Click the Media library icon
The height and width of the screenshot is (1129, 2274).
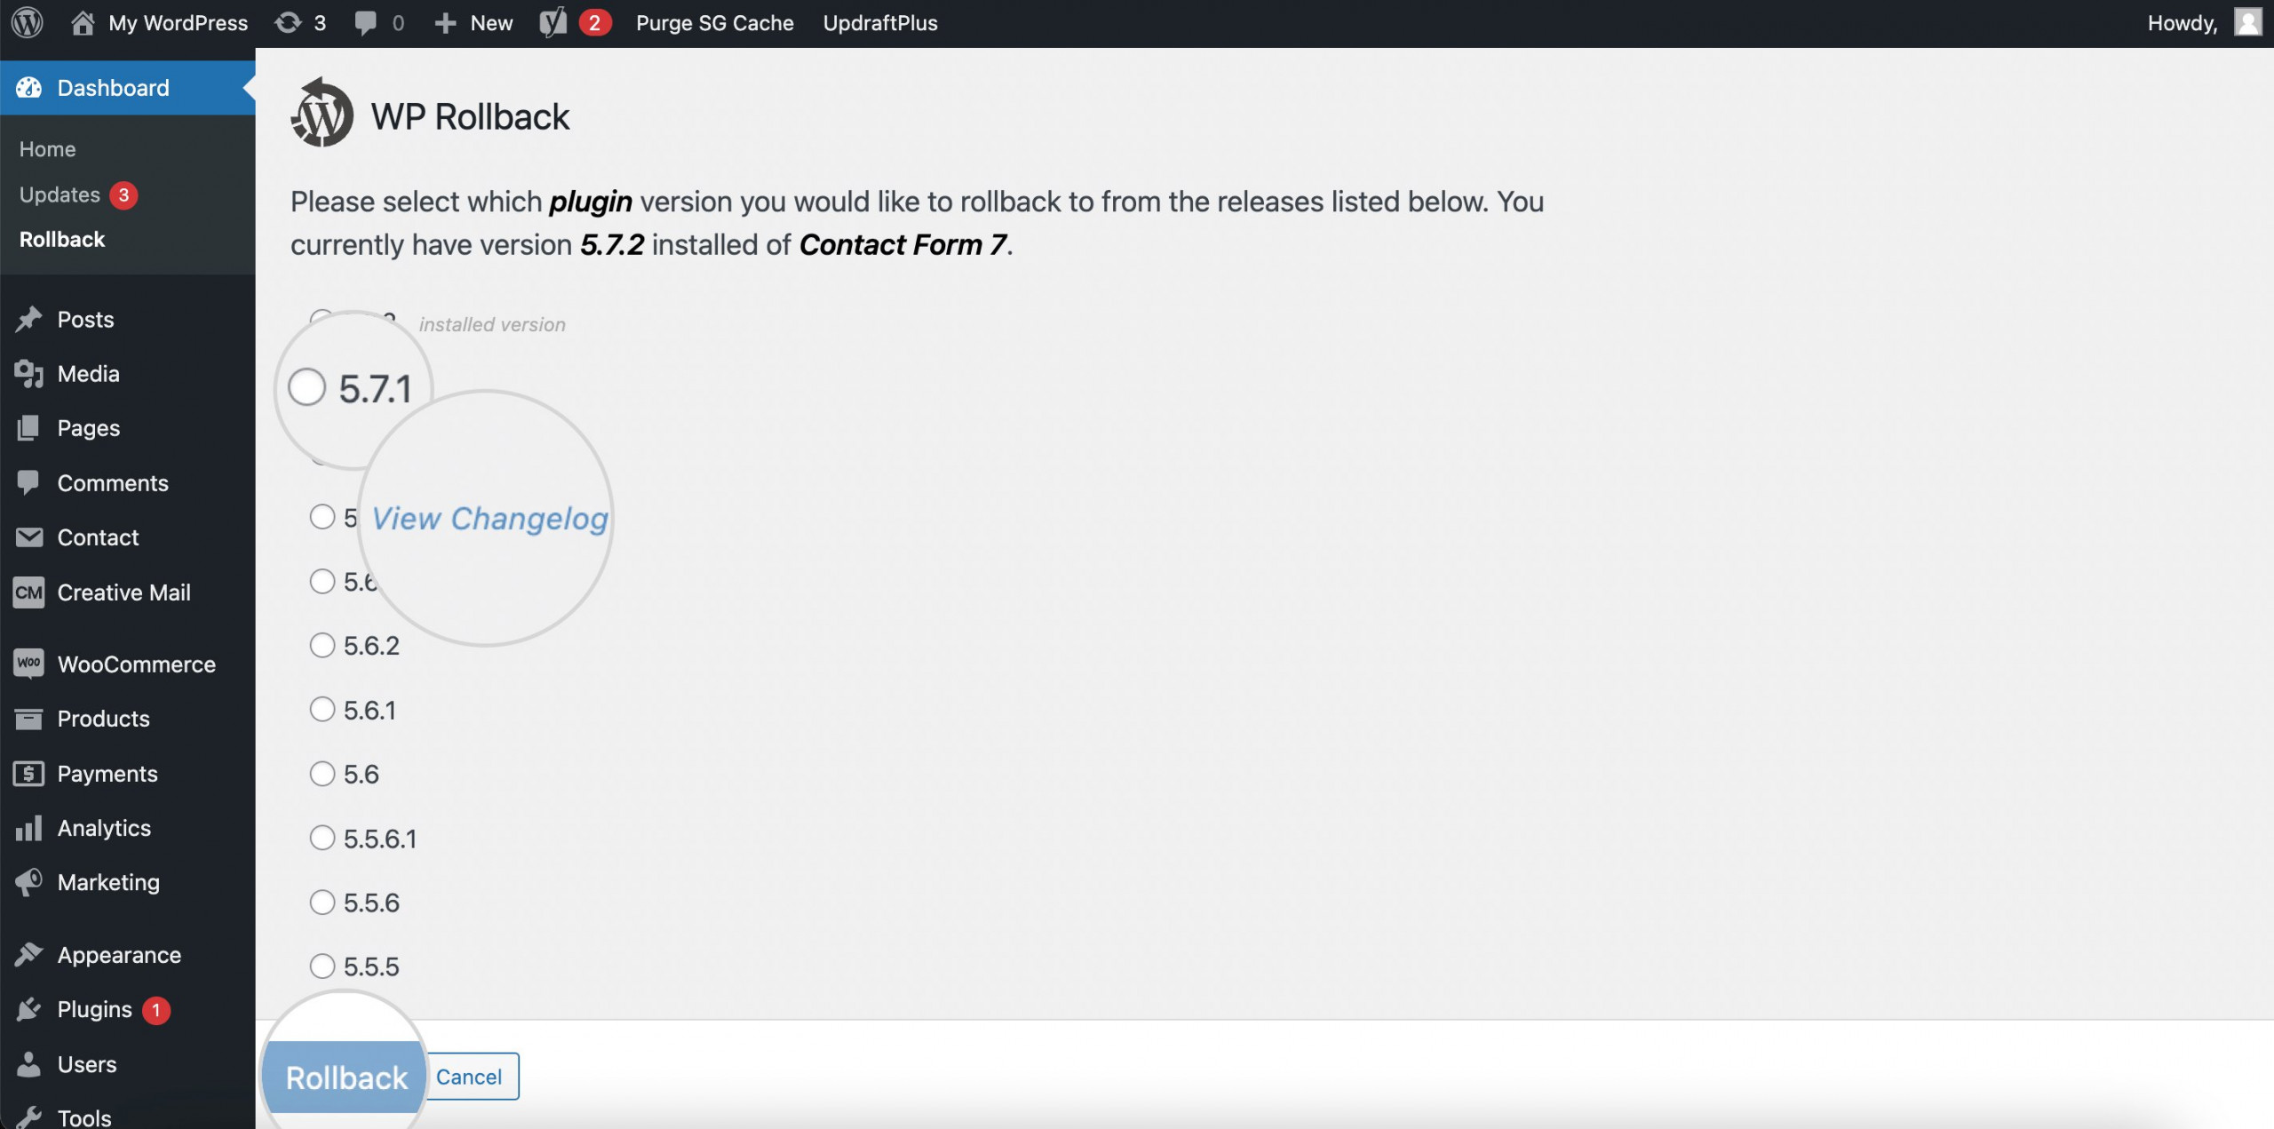click(x=29, y=373)
